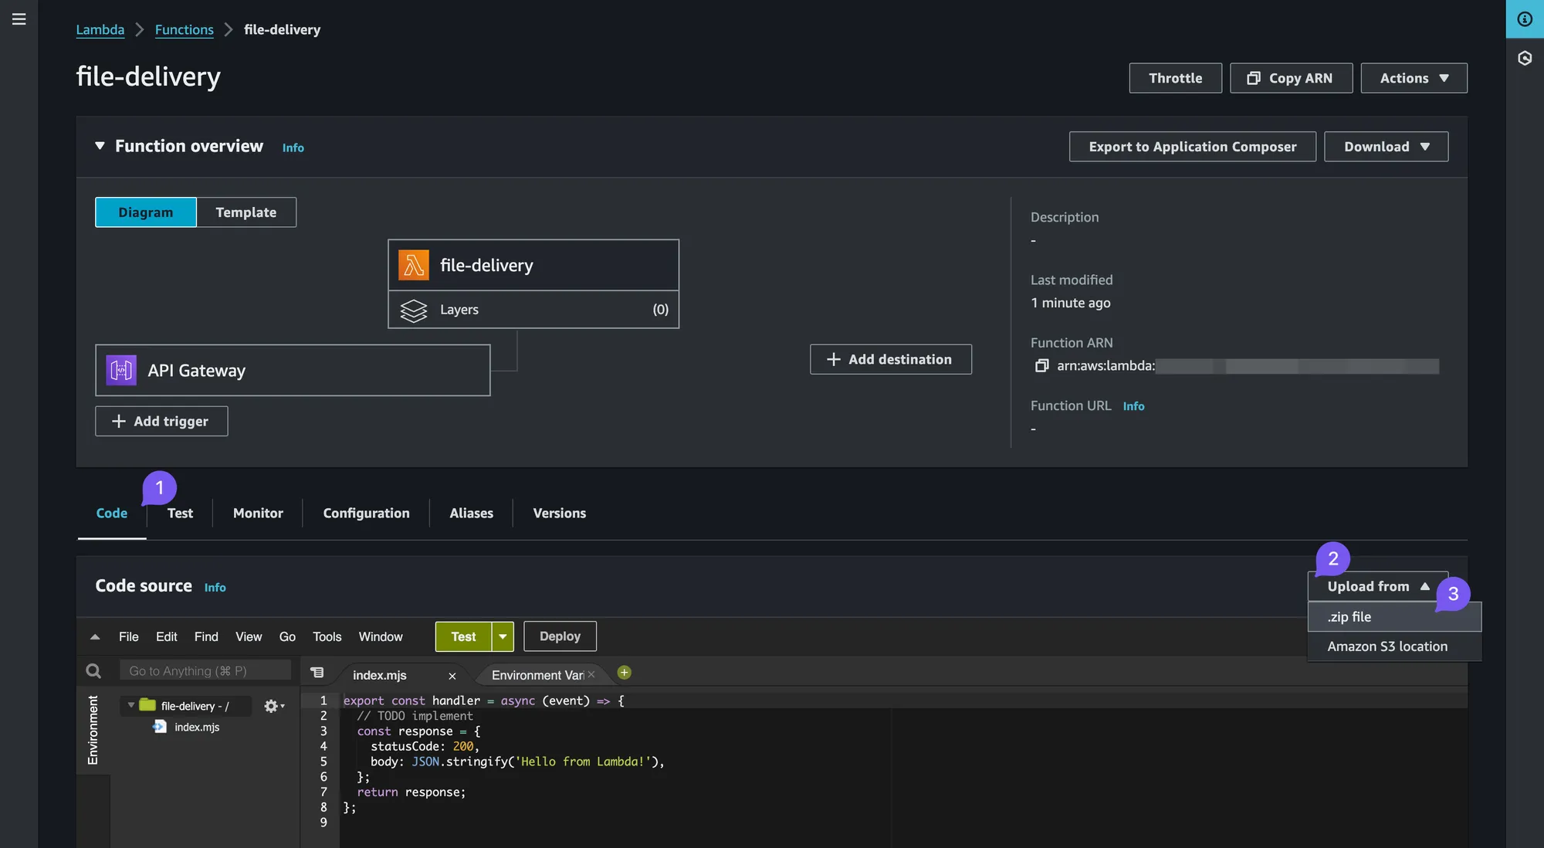Click the Layers stack icon
The height and width of the screenshot is (848, 1544).
414,310
